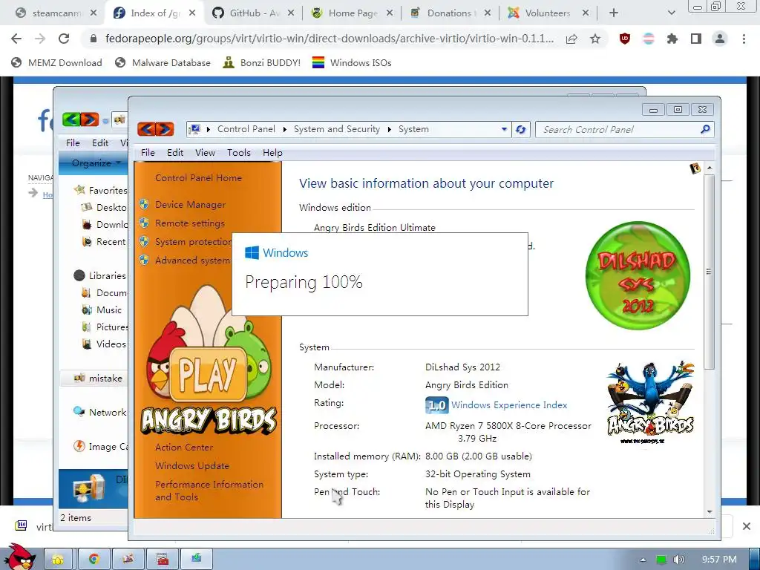Click the help icon above the scrollbar
The image size is (760, 570).
[x=695, y=168]
